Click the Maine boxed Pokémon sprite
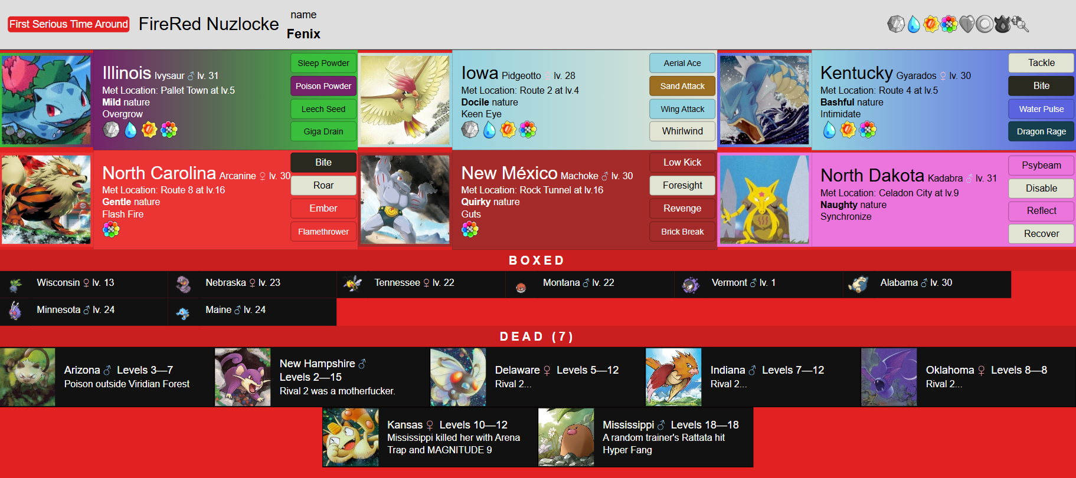The width and height of the screenshot is (1076, 478). pyautogui.click(x=183, y=312)
